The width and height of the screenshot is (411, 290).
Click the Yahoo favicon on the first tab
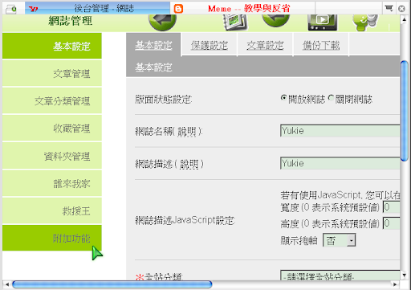pos(34,9)
